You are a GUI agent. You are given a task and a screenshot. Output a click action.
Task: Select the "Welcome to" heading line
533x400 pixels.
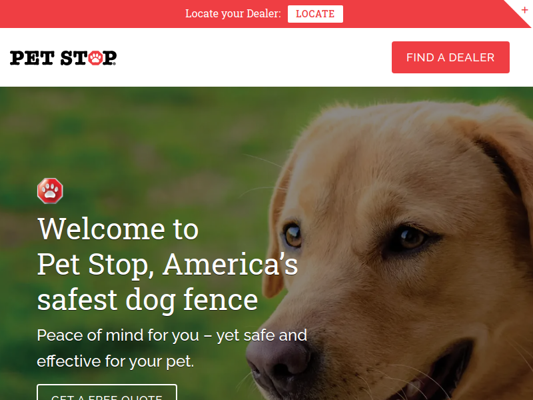tap(118, 229)
